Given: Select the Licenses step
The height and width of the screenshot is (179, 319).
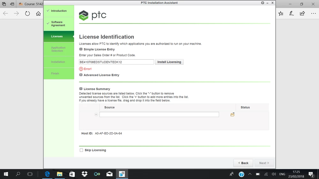Looking at the screenshot, I should (x=59, y=36).
